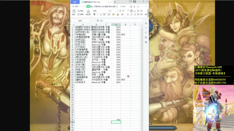Align text right
Viewport: 234px width, 131px height.
pyautogui.click(x=135, y=14)
